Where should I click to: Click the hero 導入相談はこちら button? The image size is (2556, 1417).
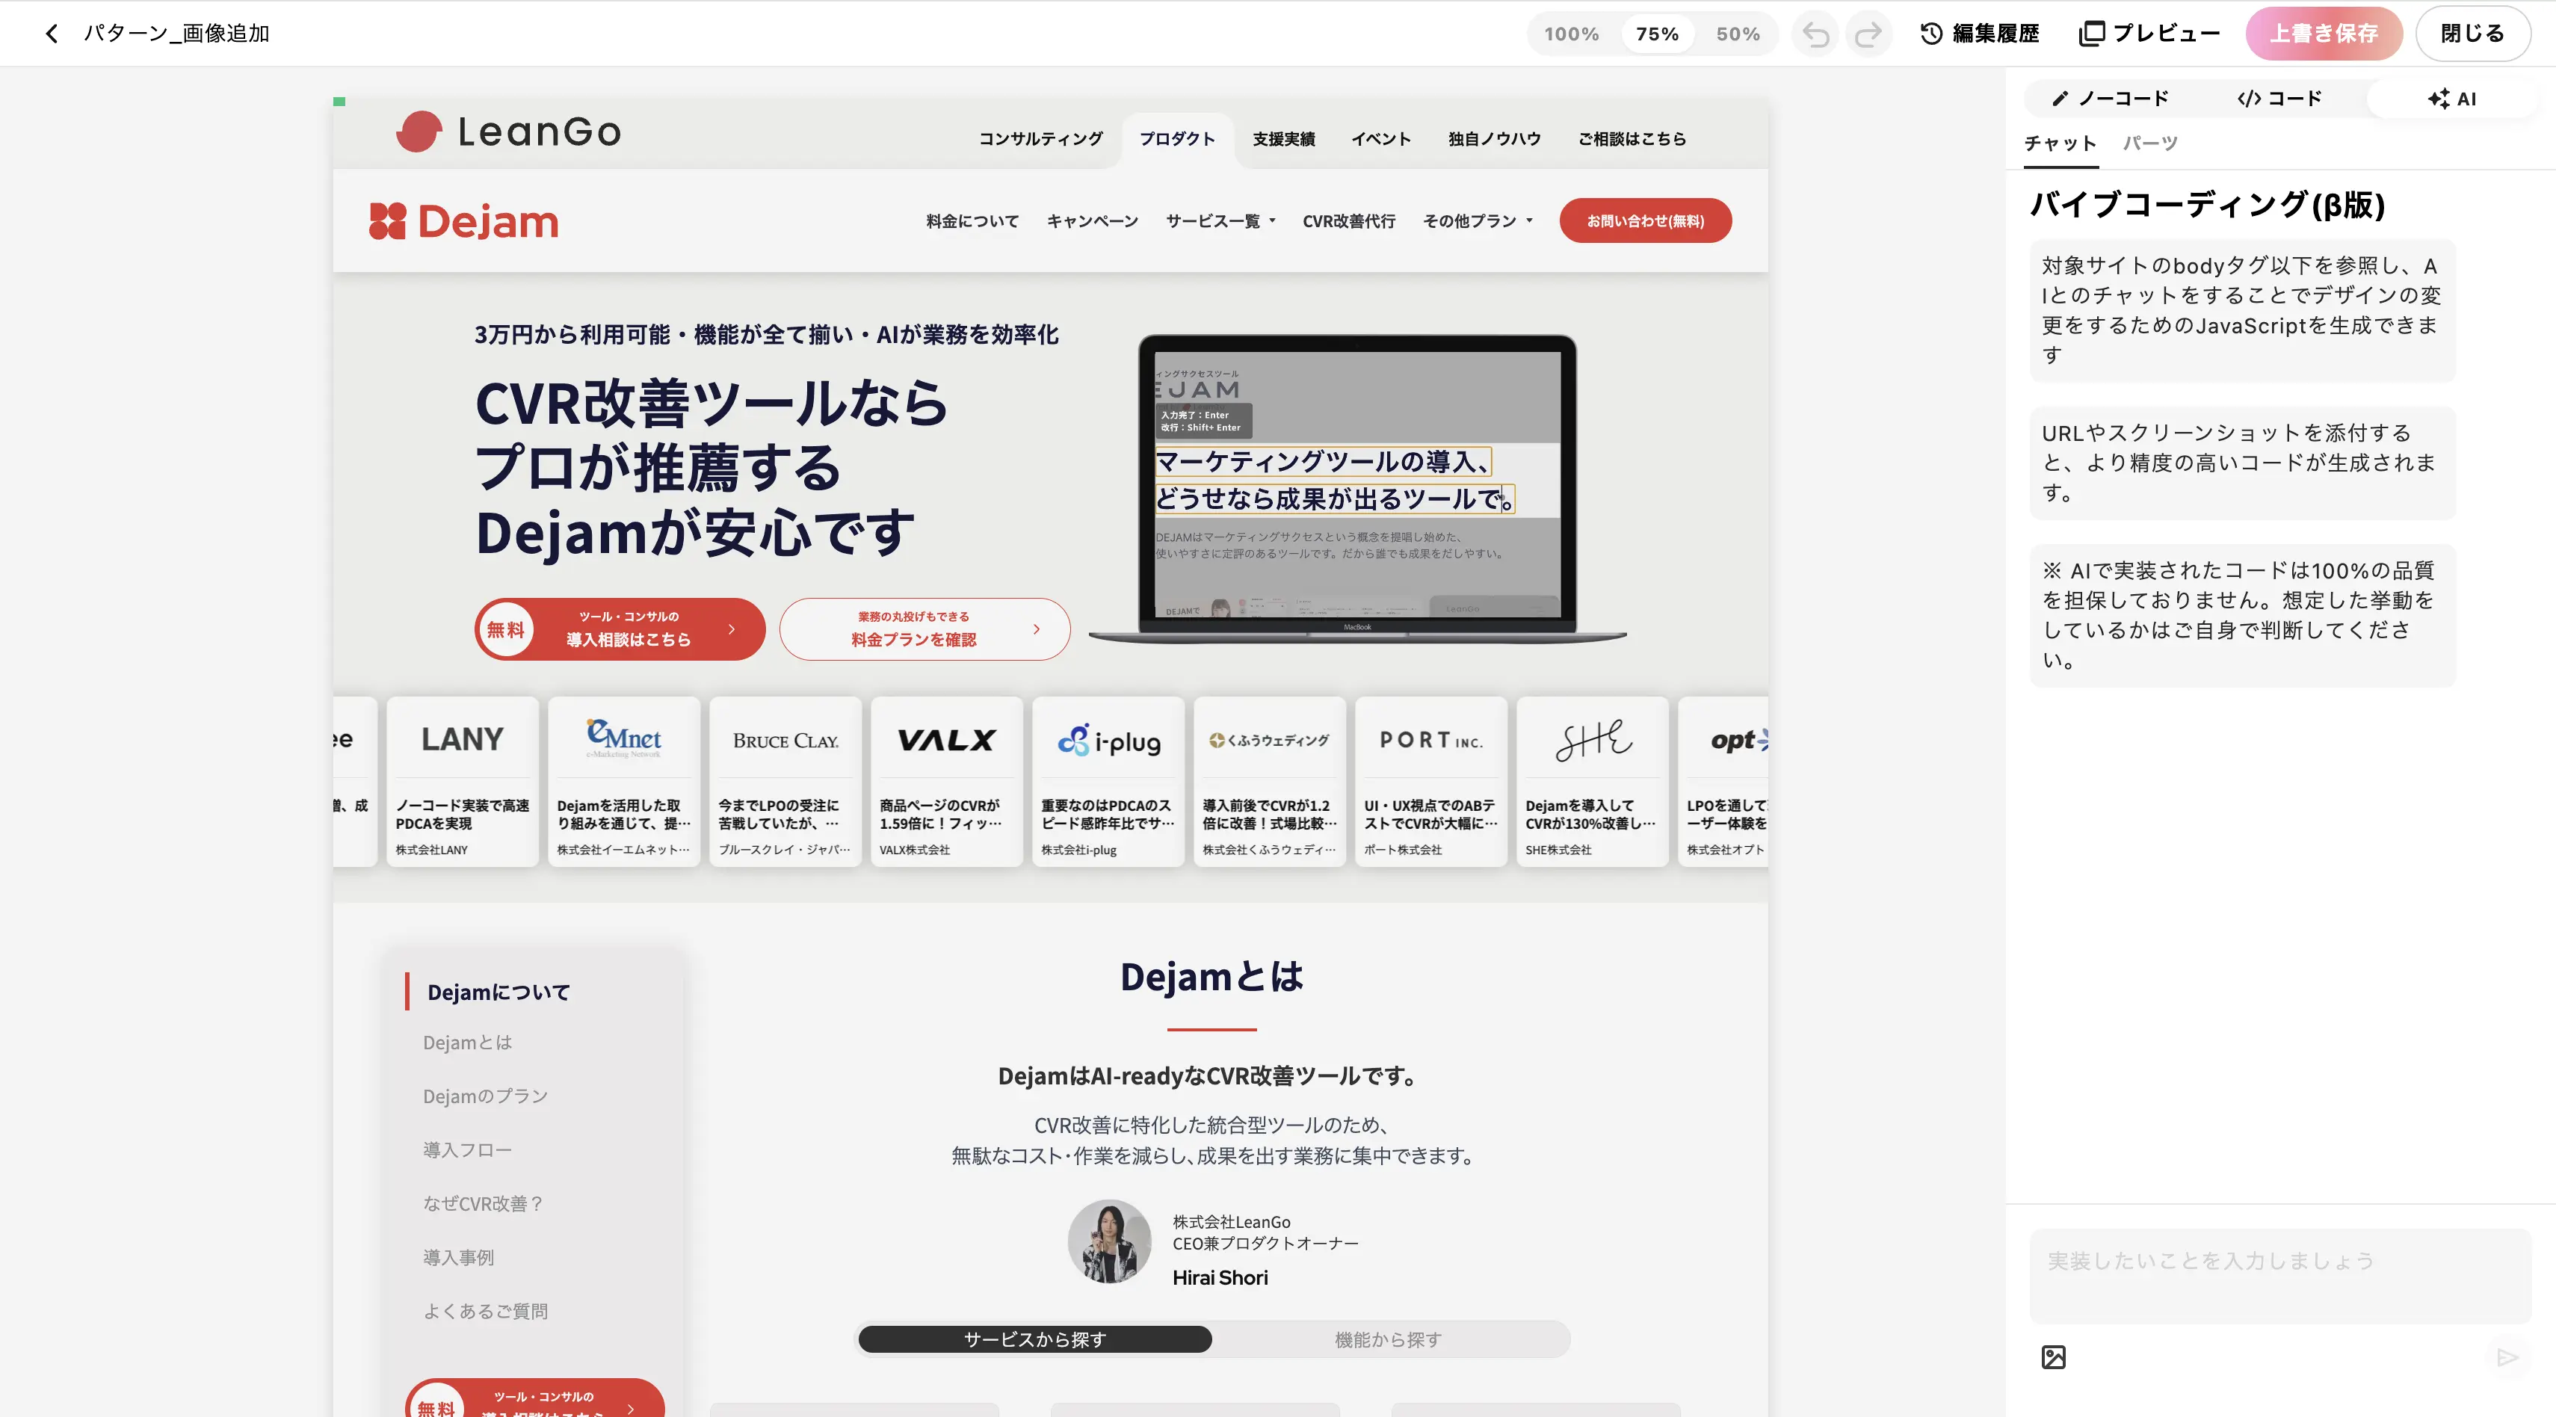619,628
